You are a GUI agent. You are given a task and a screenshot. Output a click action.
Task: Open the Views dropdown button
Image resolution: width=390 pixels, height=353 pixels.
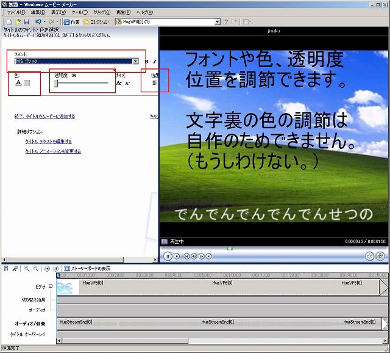247,22
